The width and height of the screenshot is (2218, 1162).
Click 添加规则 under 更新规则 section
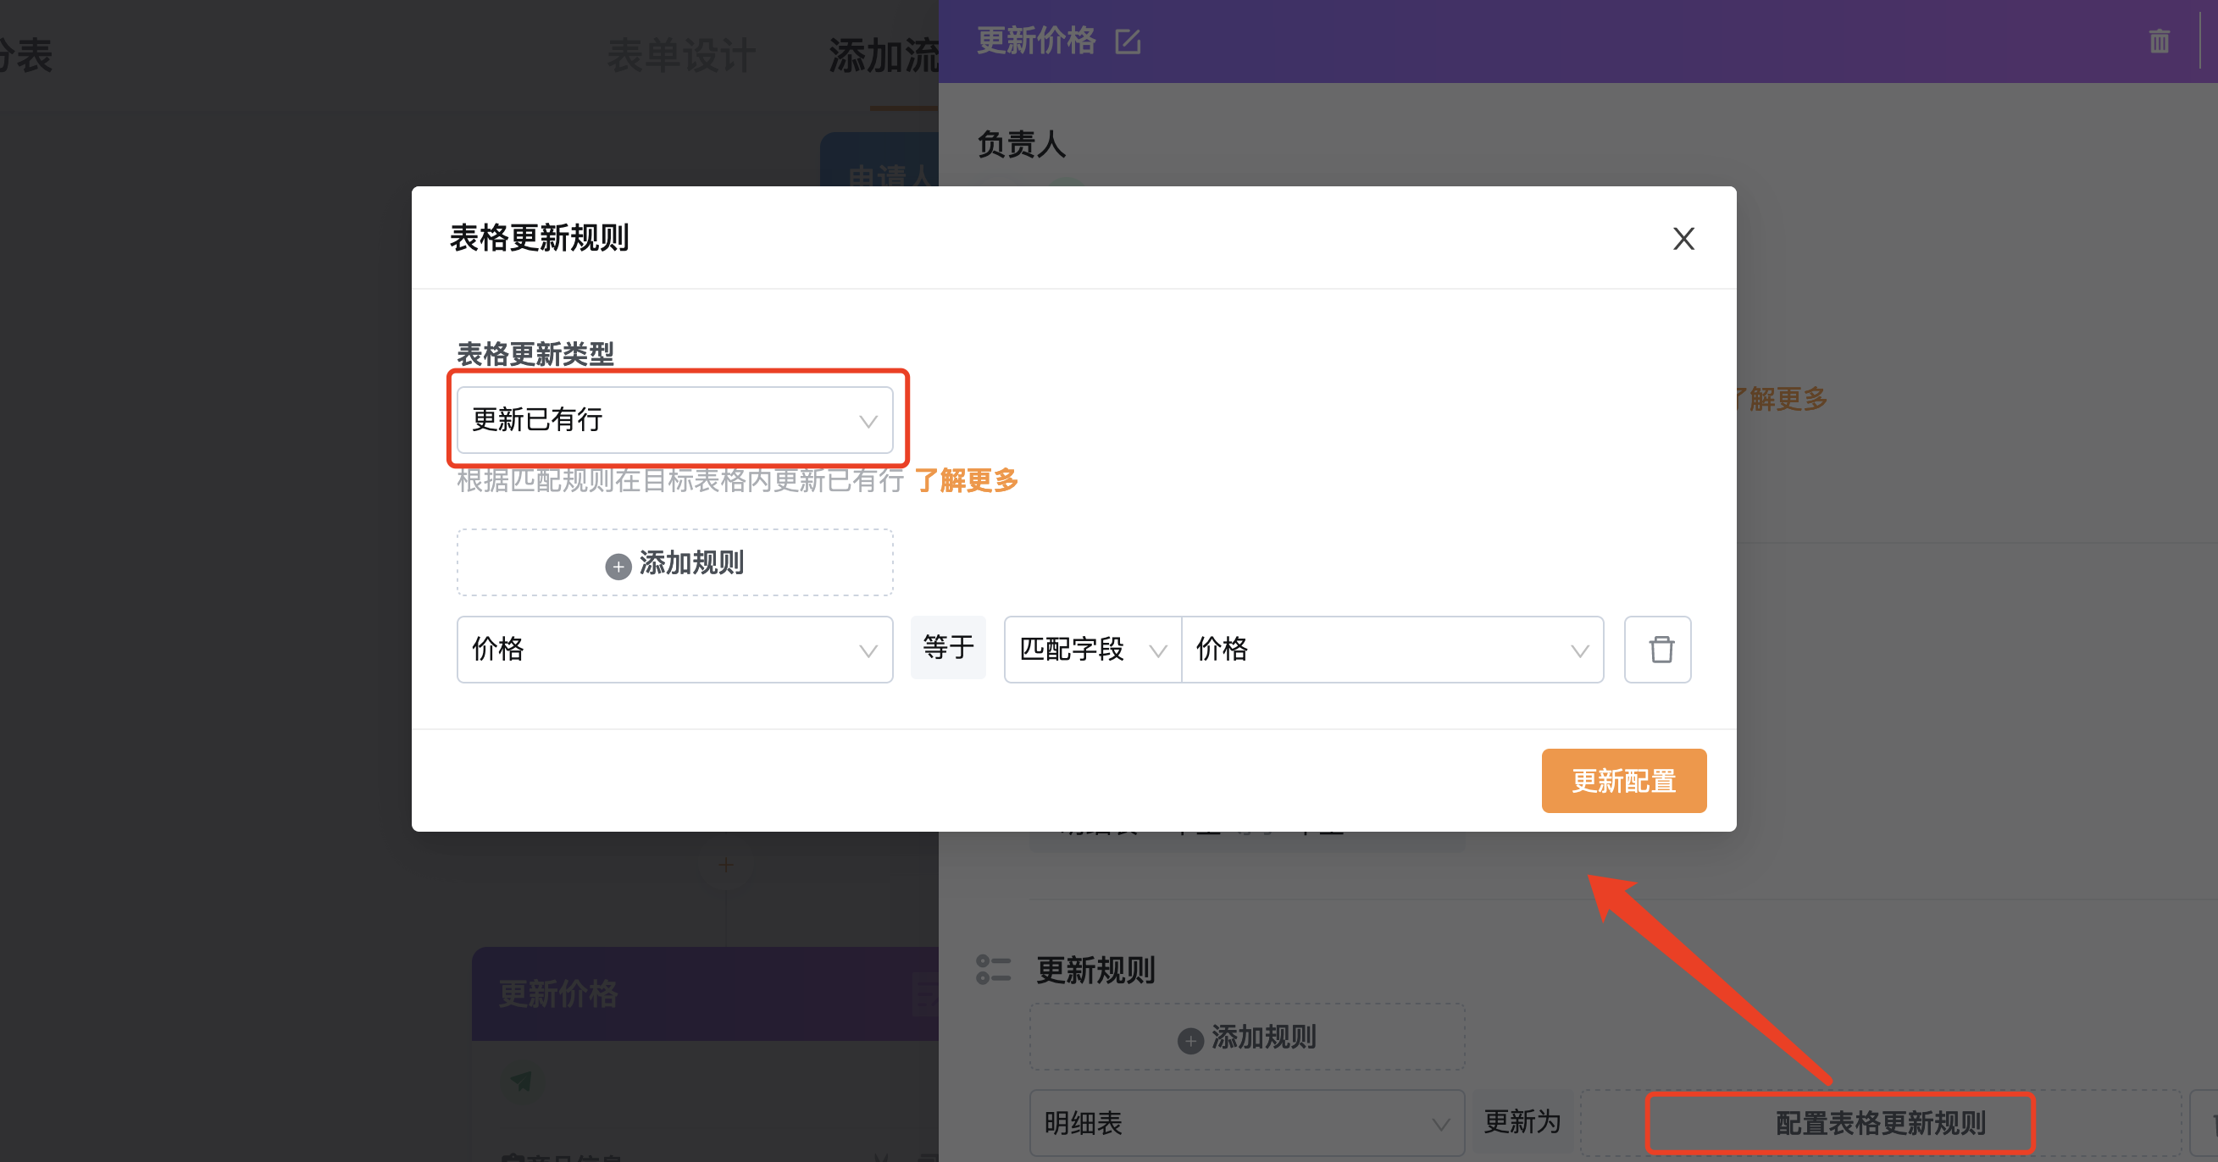pyautogui.click(x=1247, y=1037)
